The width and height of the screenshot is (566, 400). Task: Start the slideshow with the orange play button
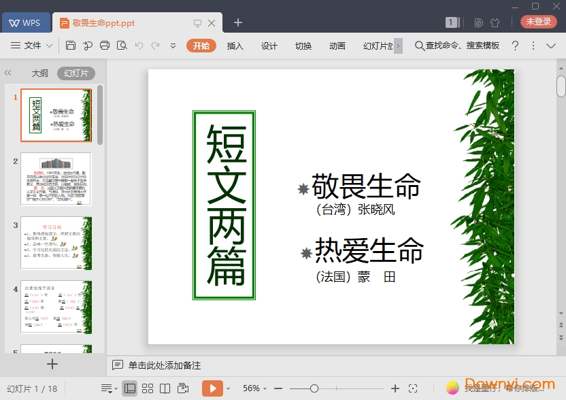(213, 388)
